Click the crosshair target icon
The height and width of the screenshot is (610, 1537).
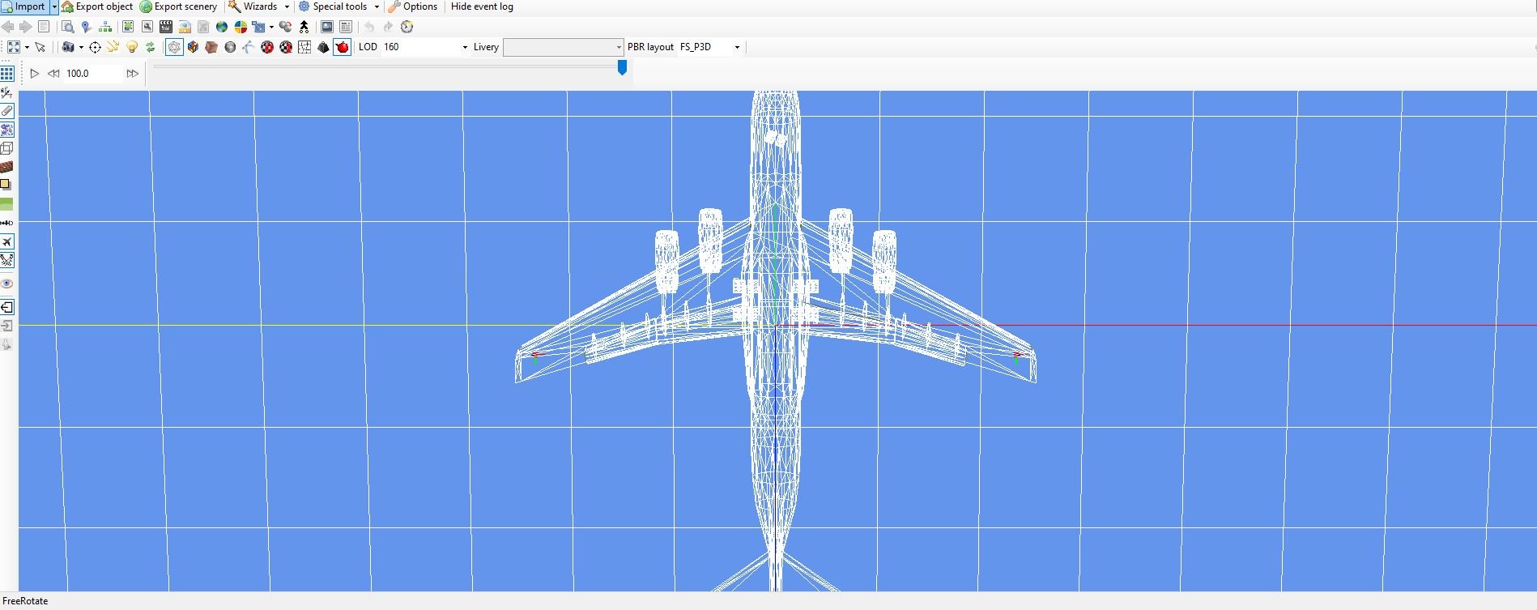pyautogui.click(x=95, y=47)
